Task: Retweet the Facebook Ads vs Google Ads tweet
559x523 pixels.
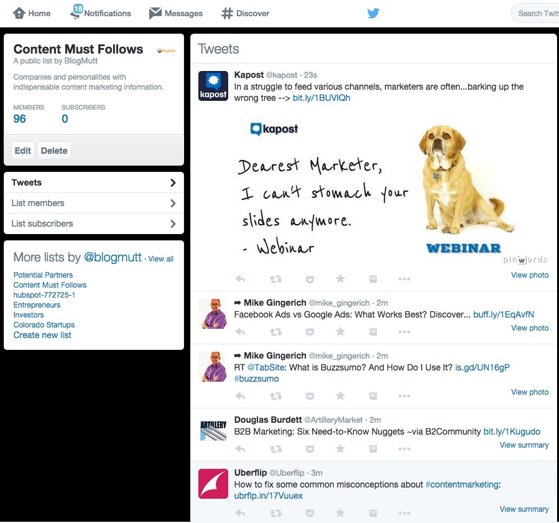Action: point(276,332)
